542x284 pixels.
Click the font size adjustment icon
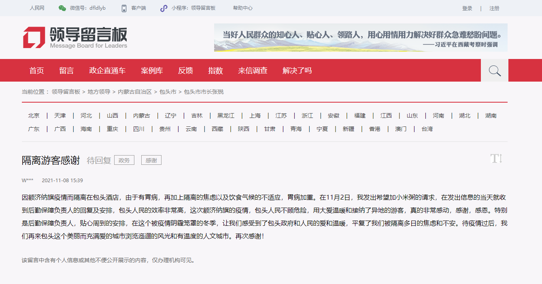[496, 158]
